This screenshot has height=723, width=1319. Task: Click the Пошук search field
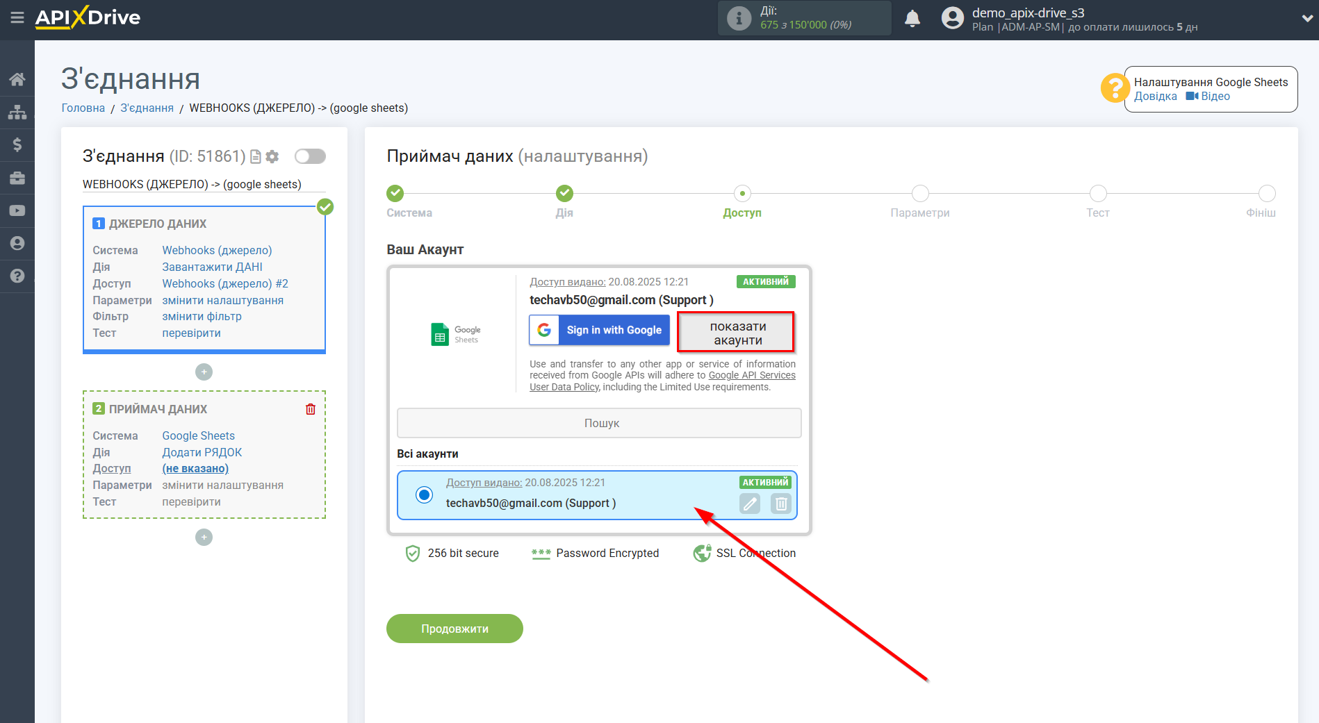(x=599, y=423)
